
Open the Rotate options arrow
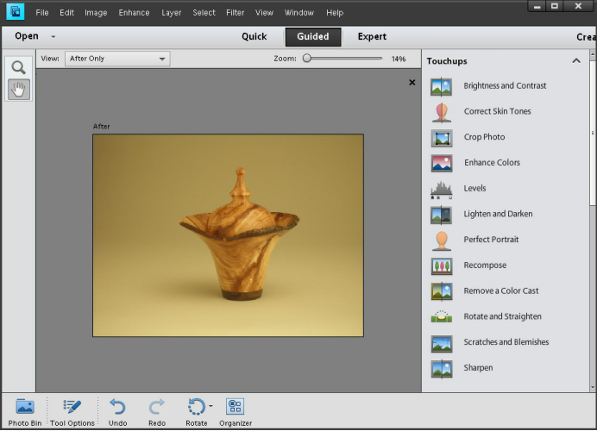(211, 406)
